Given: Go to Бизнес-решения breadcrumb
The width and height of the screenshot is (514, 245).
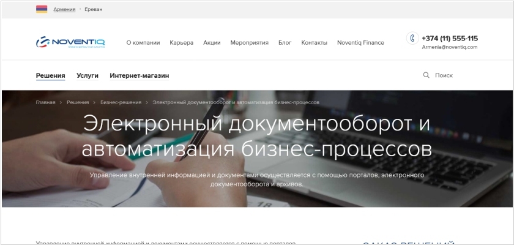Looking at the screenshot, I should tap(121, 102).
